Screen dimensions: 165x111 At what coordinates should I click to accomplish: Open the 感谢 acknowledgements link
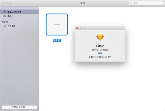tap(100, 53)
